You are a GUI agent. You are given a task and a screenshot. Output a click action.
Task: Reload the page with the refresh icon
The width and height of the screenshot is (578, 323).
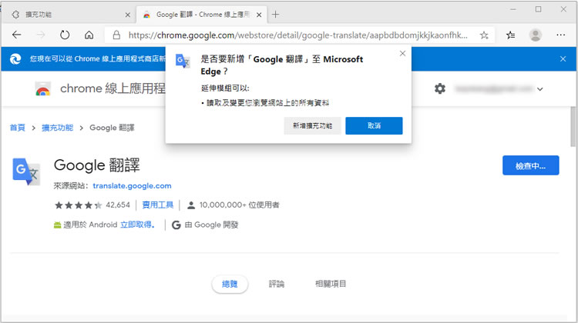65,35
